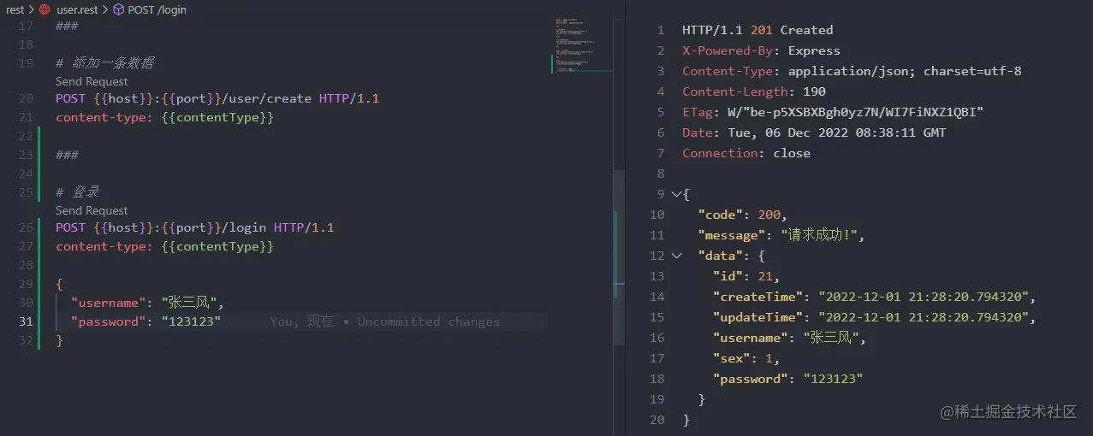Click the 'POST {{host}}:{{port}}/user/create HTTP/1.1' line
The height and width of the screenshot is (436, 1093).
coord(217,98)
